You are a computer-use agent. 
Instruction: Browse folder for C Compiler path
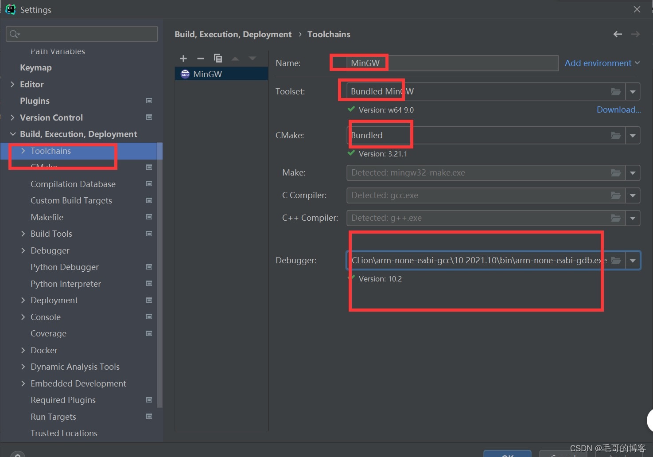click(x=616, y=195)
